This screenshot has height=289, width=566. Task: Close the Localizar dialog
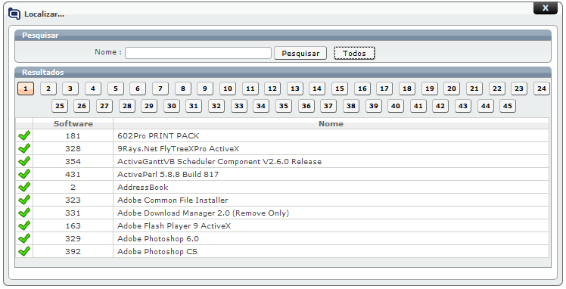[545, 8]
